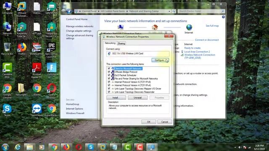The width and height of the screenshot is (269, 151).
Task: Open the Safe Money desktop shortcut
Action: pos(51,8)
